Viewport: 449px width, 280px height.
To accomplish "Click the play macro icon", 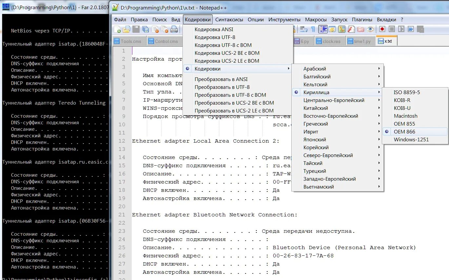I will point(401,29).
